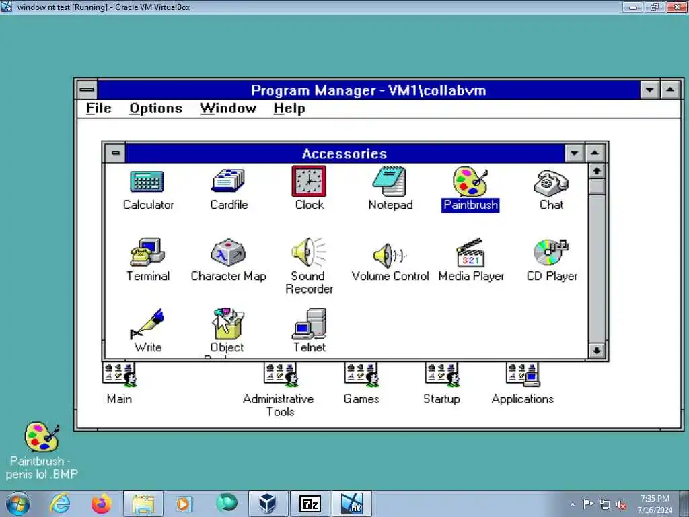Show hidden system tray icons

coord(572,504)
